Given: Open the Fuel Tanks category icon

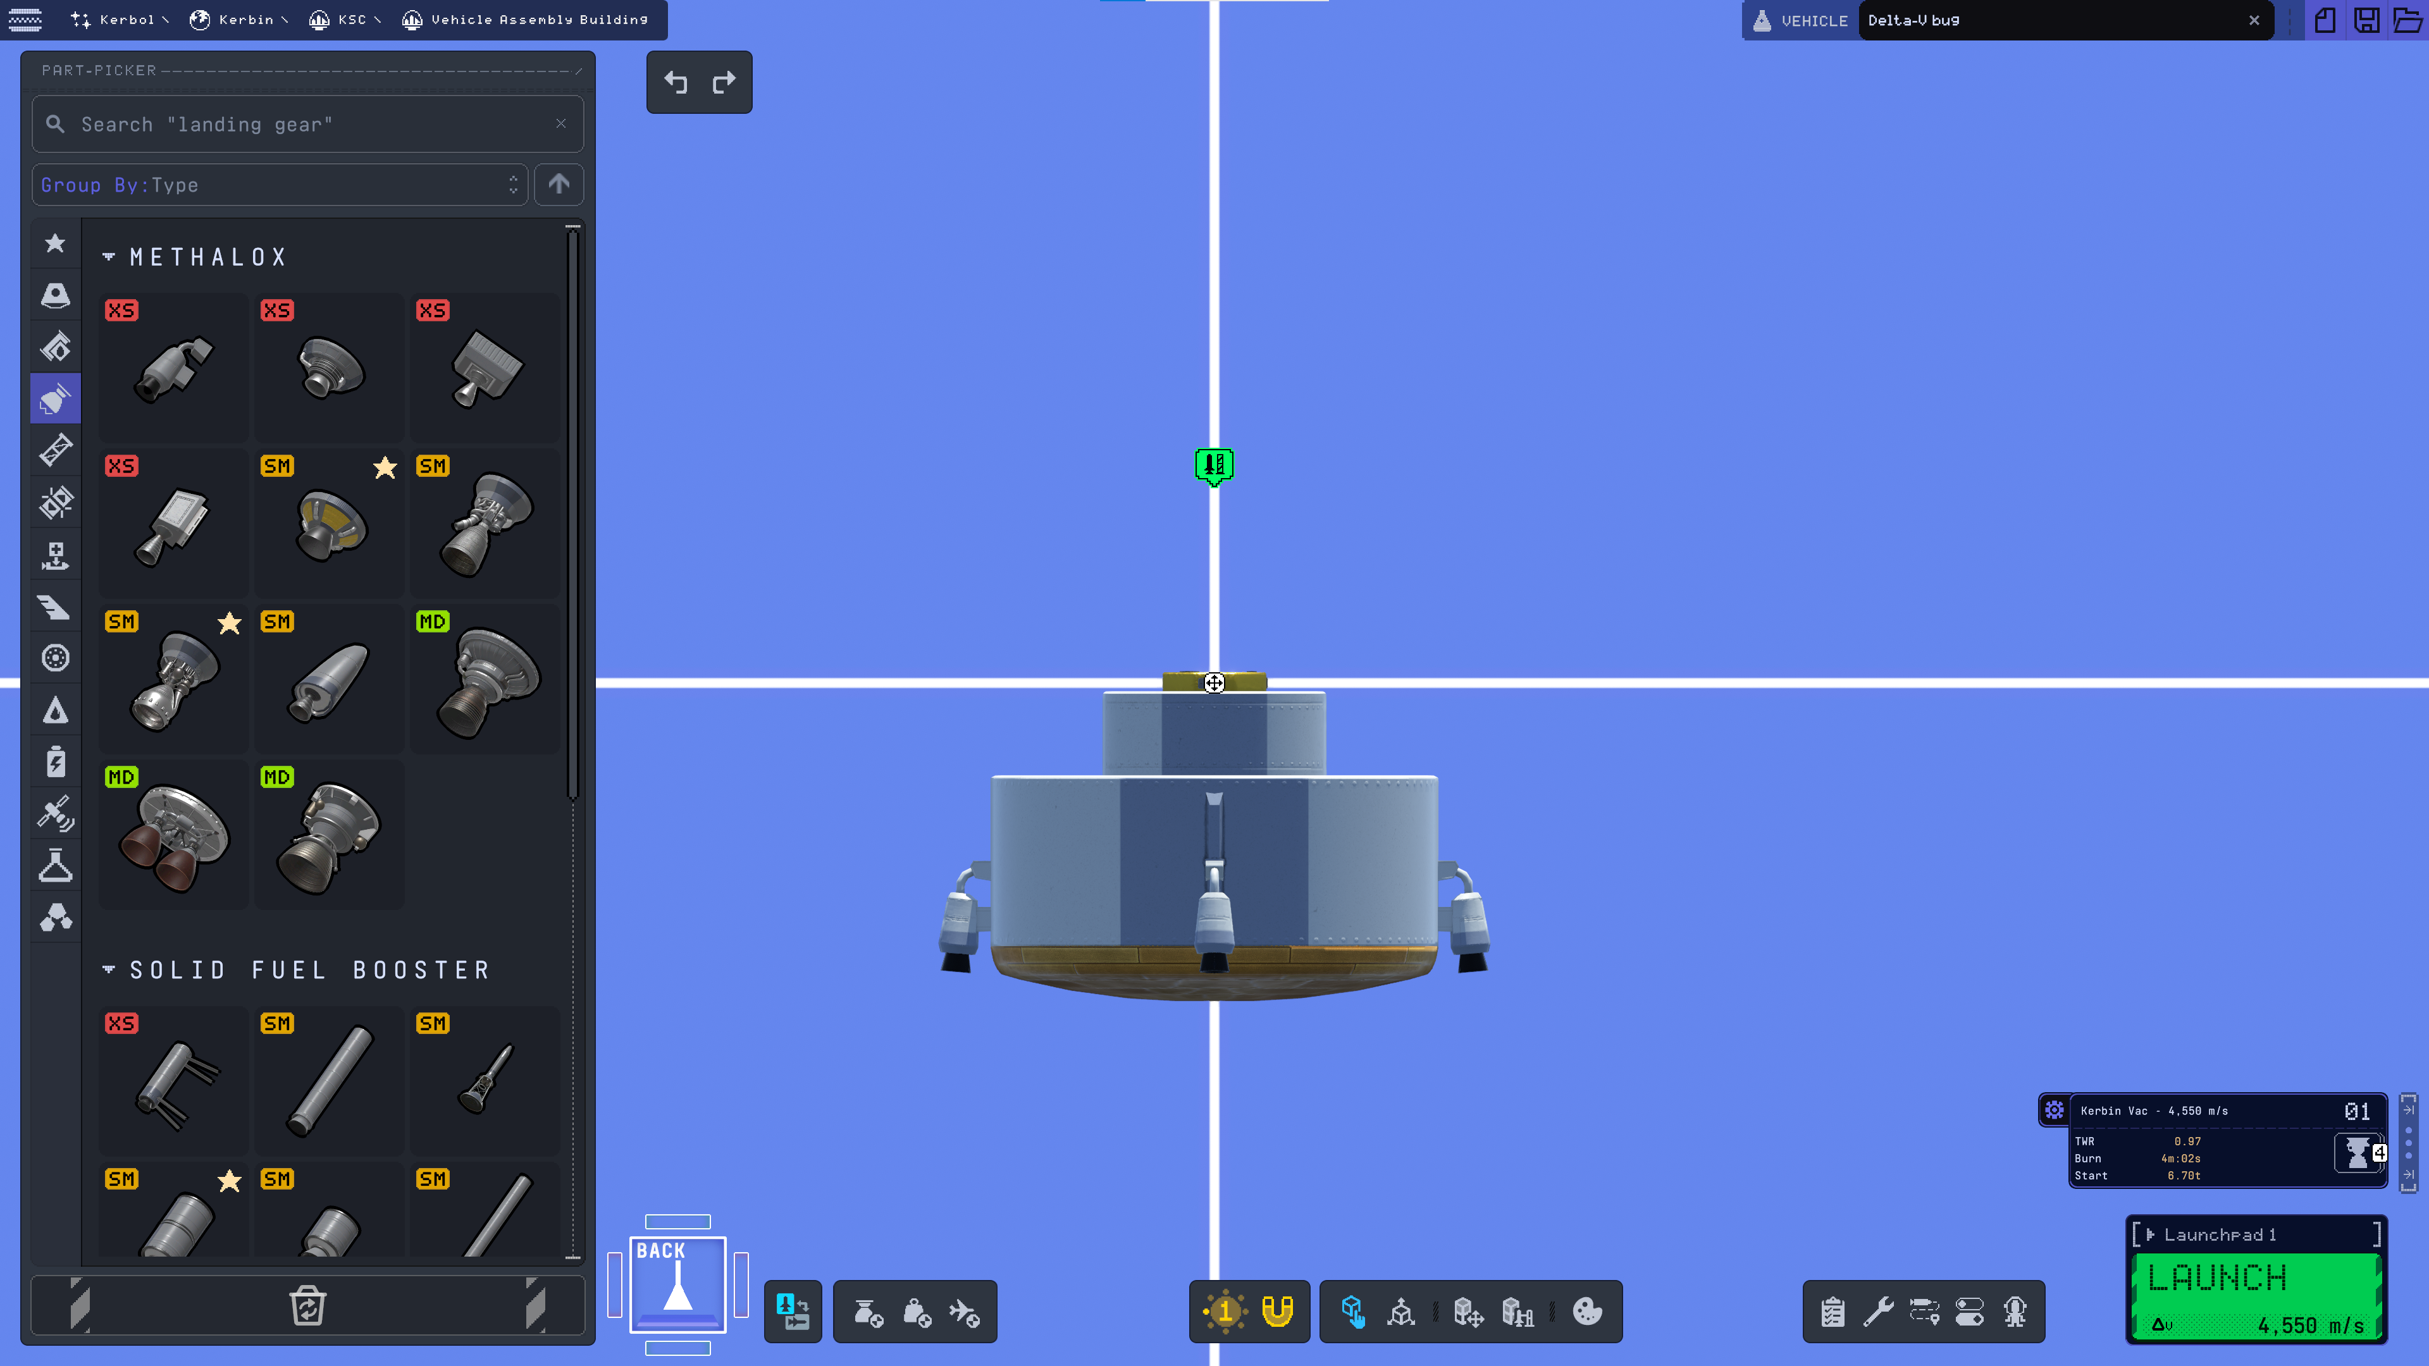Looking at the screenshot, I should pos(56,347).
